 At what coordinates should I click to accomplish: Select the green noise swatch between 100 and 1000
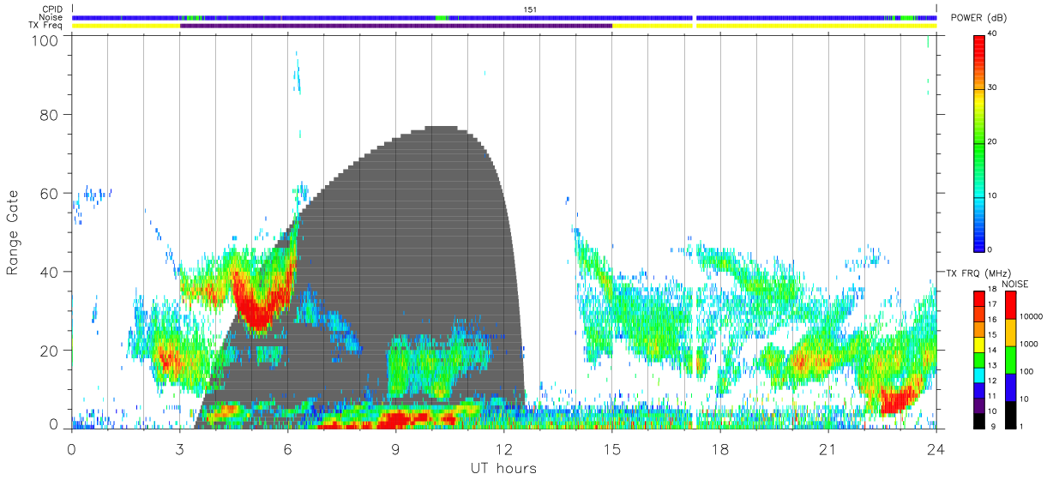(1010, 358)
